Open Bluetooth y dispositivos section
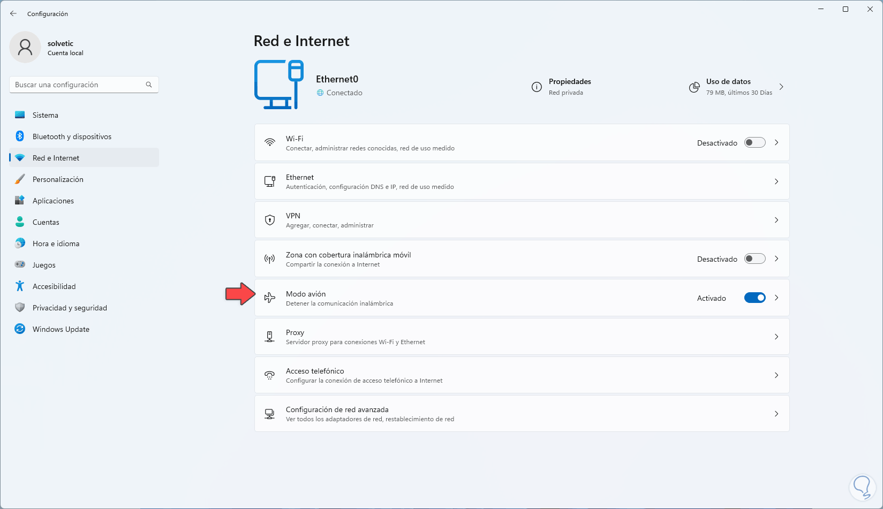 click(72, 136)
